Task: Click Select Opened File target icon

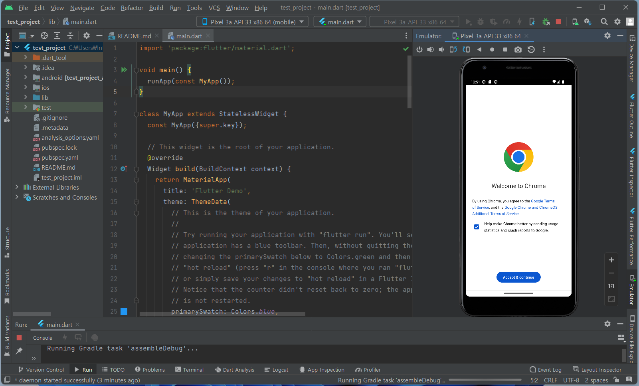Action: pos(44,36)
